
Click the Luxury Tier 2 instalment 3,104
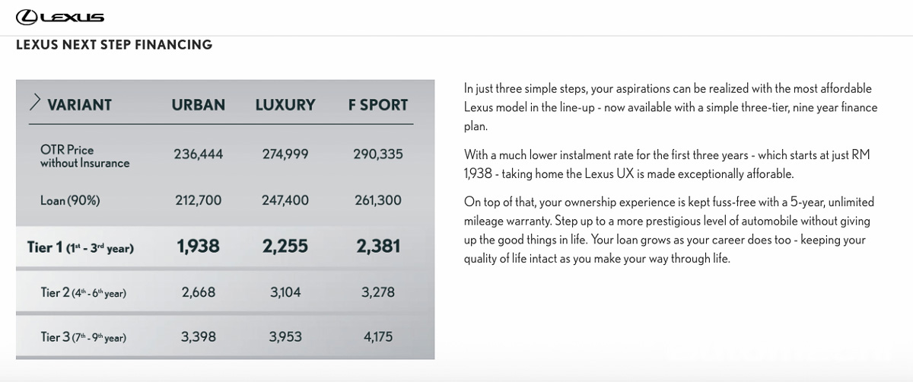pyautogui.click(x=285, y=291)
